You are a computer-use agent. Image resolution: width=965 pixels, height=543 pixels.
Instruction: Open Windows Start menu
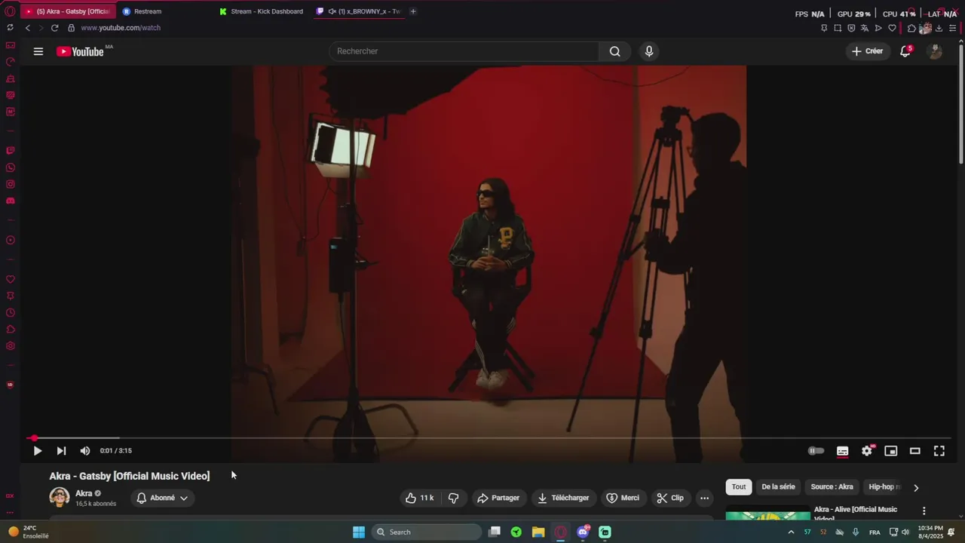[359, 532]
